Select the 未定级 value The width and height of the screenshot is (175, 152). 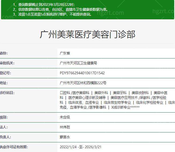(65, 117)
